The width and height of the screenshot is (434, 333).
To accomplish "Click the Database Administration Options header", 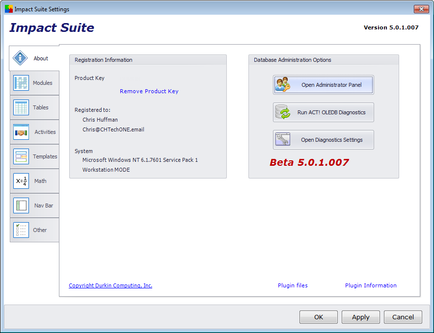I will tap(292, 60).
